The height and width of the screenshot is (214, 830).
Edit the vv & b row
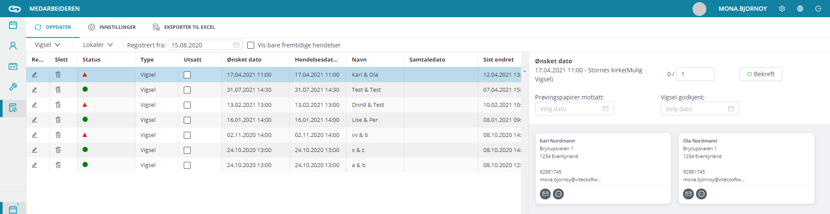coord(35,135)
